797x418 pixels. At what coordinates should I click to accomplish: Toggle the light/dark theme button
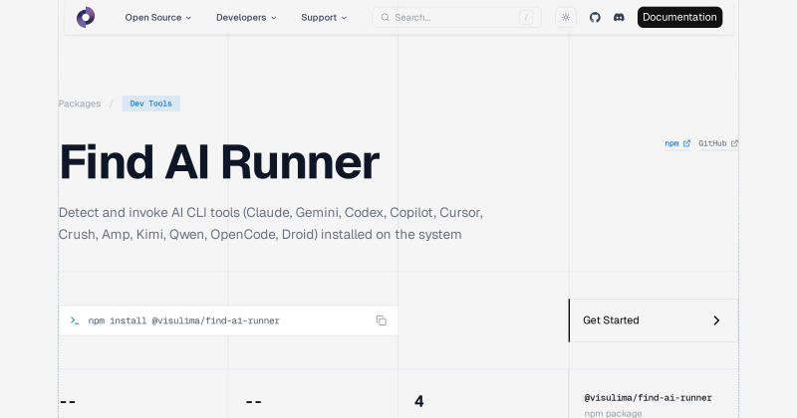[x=566, y=17]
